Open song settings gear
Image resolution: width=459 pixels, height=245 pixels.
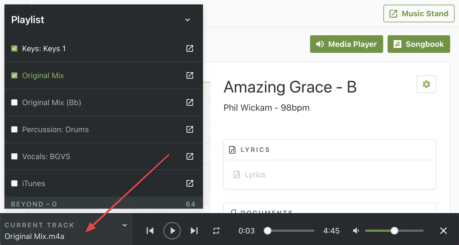(426, 84)
